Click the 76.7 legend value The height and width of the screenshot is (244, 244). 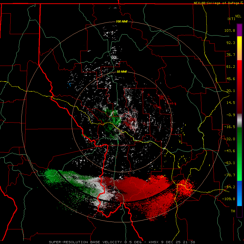231,54
